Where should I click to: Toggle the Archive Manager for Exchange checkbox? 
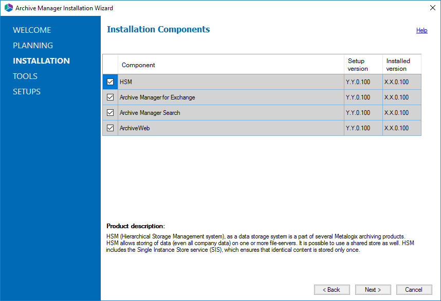click(x=110, y=97)
